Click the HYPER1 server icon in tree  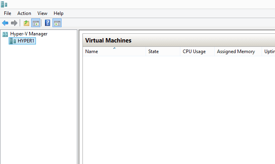[13, 41]
